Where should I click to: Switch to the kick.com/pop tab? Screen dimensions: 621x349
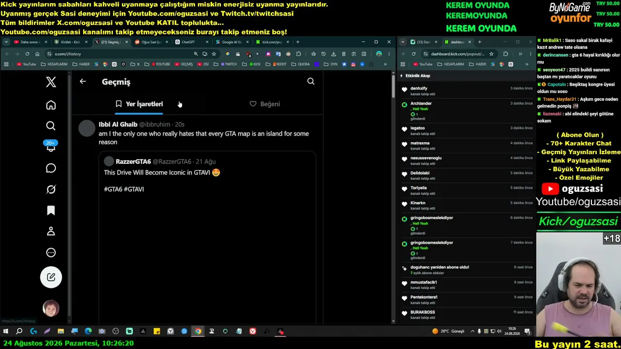pos(272,42)
